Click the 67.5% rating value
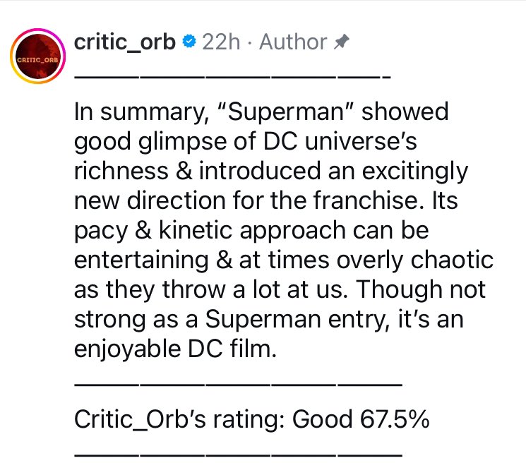The height and width of the screenshot is (463, 526). pos(395,419)
